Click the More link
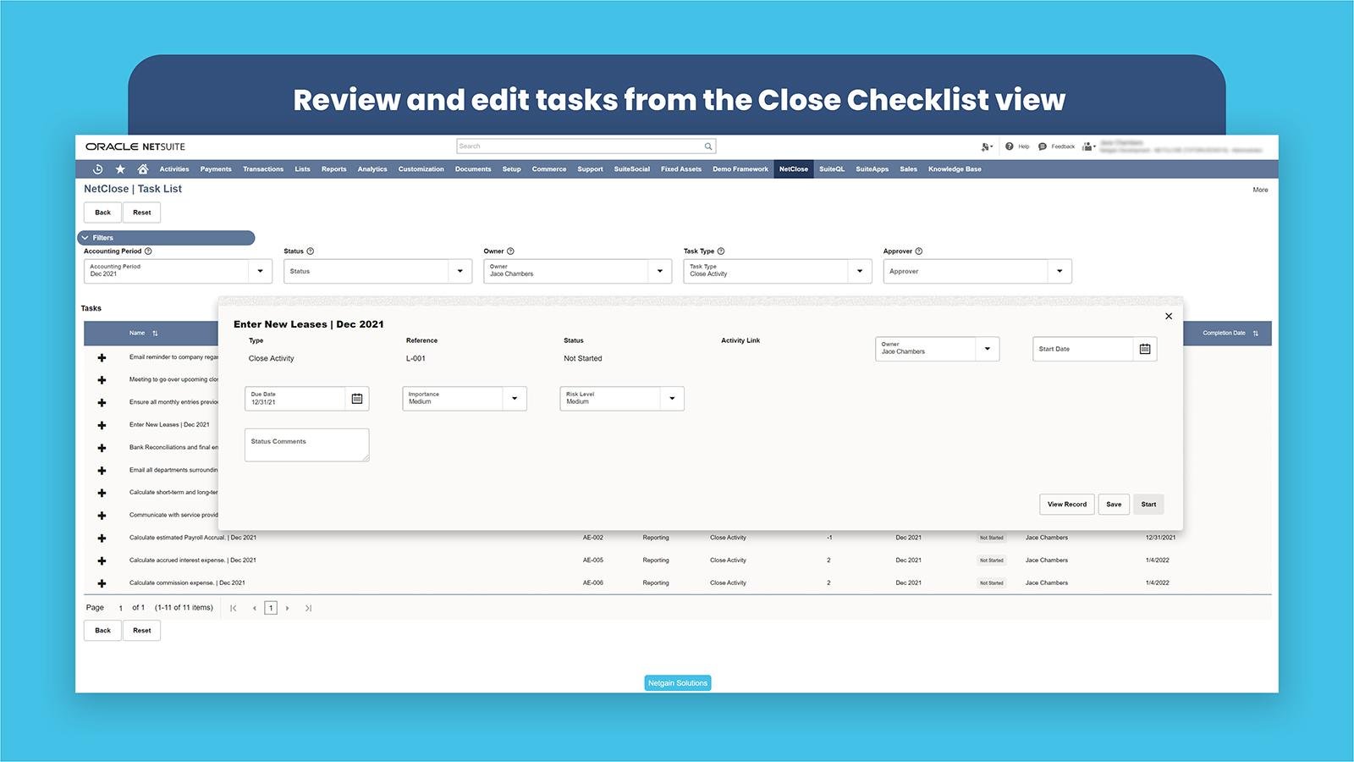This screenshot has width=1354, height=762. 1260,190
